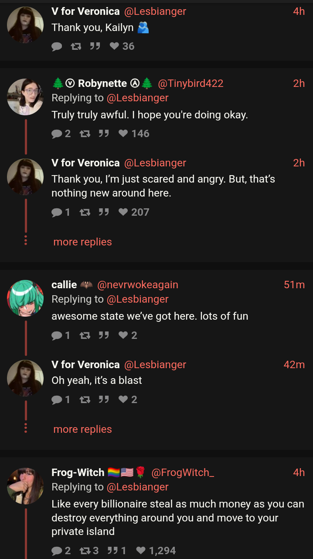Open the 51m timestamp on callie's reply
This screenshot has height=559, width=313.
(x=294, y=285)
